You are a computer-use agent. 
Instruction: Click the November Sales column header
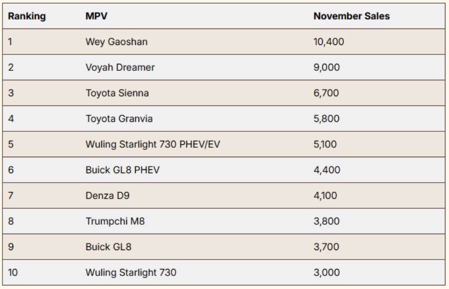[x=351, y=16]
